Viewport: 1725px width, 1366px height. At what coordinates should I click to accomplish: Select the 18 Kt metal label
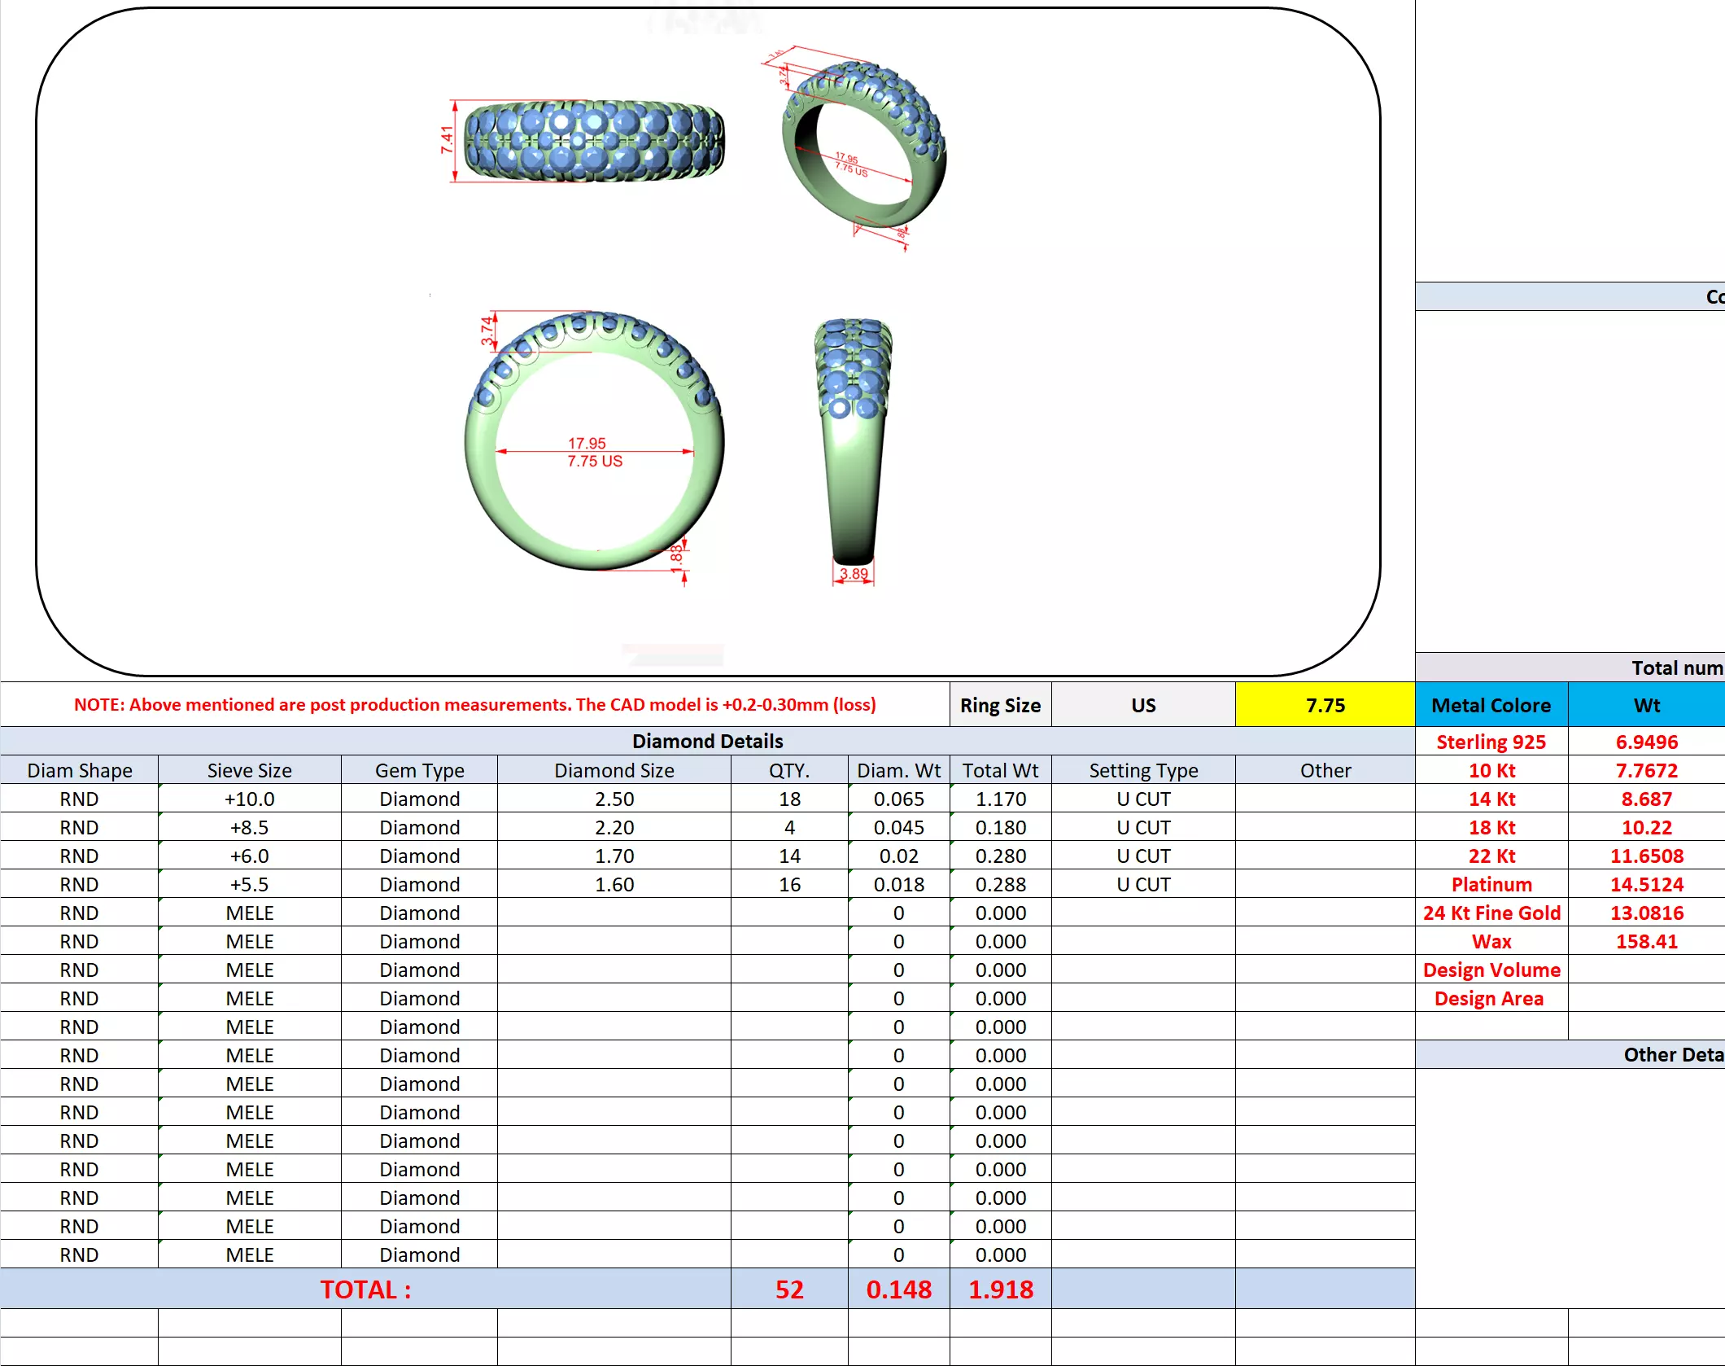(1491, 827)
